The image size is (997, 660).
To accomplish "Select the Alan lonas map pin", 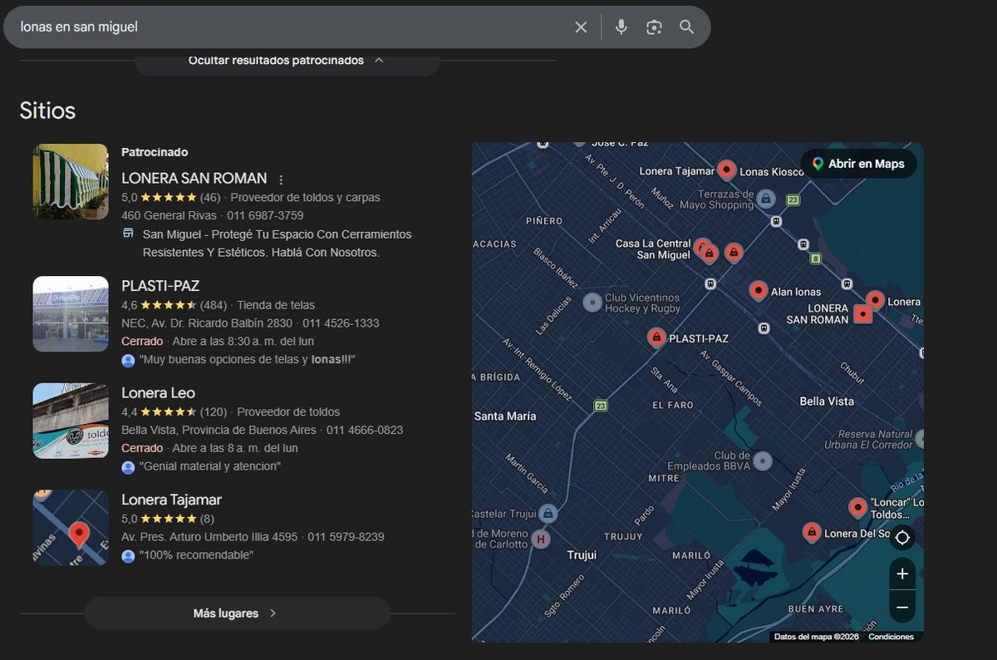I will tap(758, 291).
